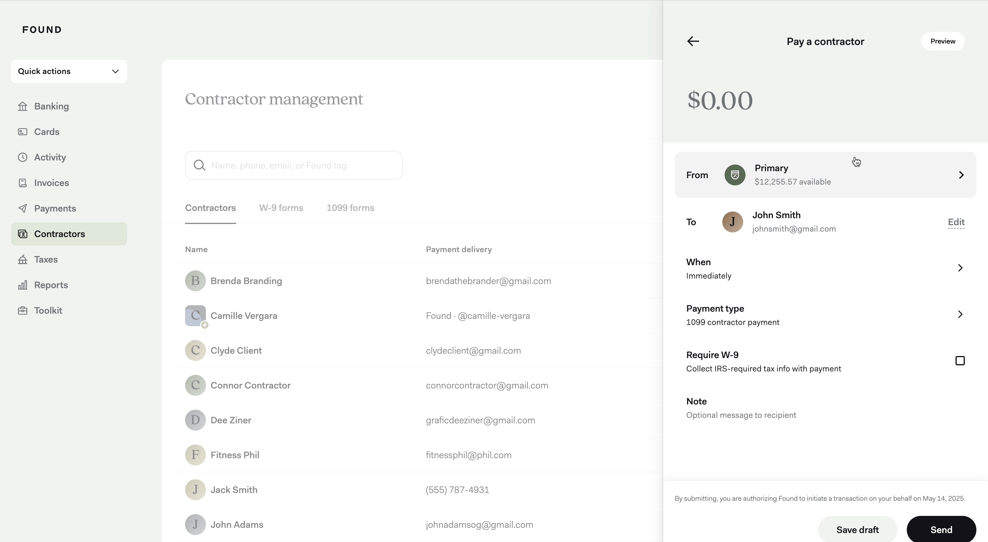Screen dimensions: 988x542
Task: Click the Contractors badge icon in sidebar
Action: click(23, 234)
